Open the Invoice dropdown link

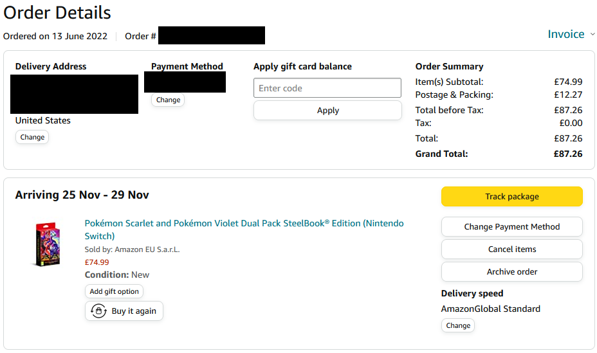tap(565, 34)
